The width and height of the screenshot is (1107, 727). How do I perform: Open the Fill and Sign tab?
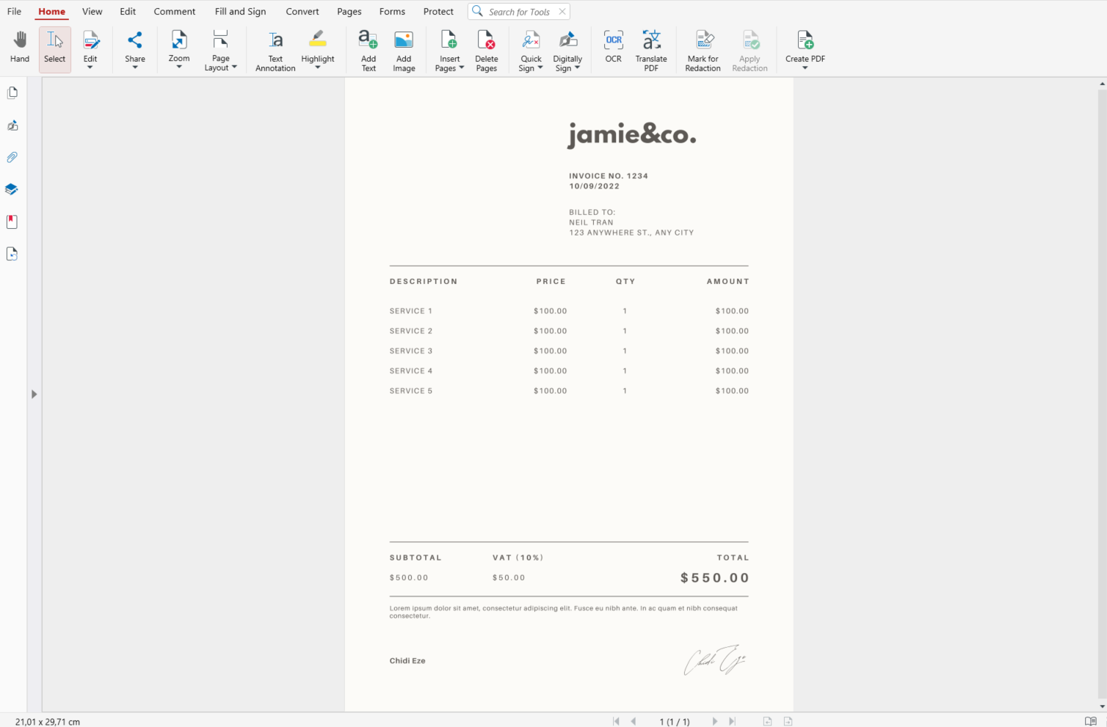[241, 11]
